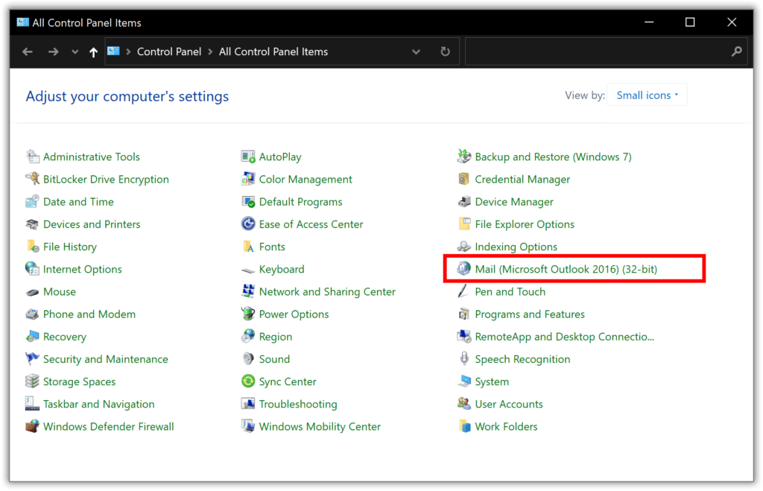
Task: Open User Accounts settings
Action: [x=508, y=404]
